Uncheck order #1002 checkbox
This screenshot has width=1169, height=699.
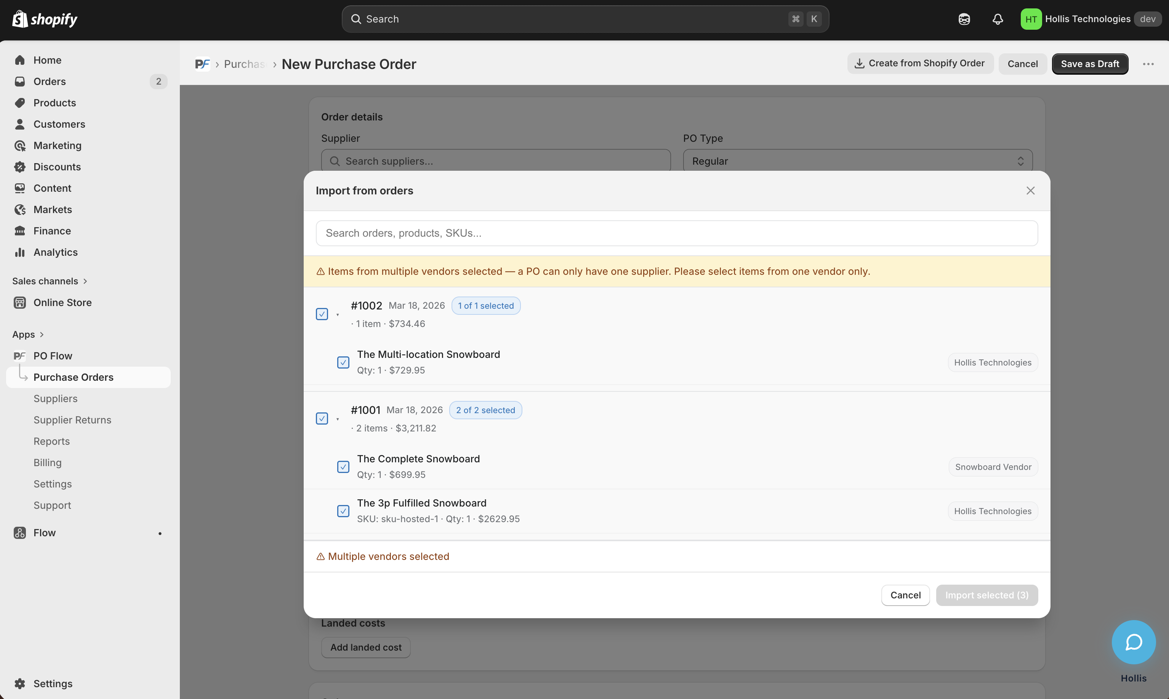(322, 314)
